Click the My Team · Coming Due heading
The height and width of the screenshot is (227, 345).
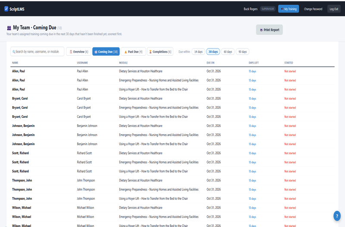[34, 28]
